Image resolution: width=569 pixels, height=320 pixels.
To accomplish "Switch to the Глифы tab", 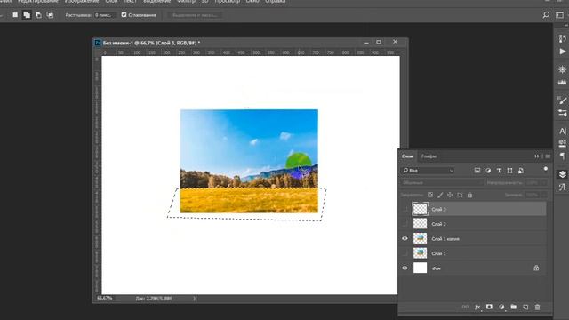I will coord(429,156).
